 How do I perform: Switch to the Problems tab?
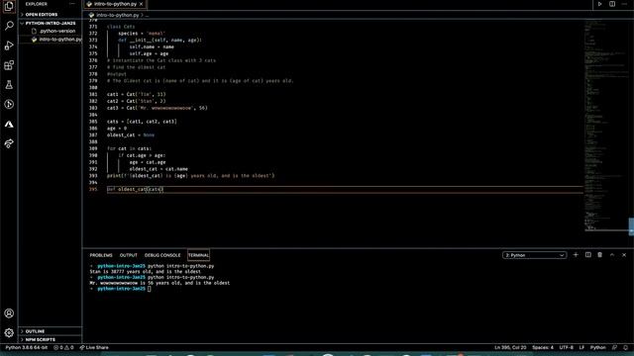click(101, 255)
